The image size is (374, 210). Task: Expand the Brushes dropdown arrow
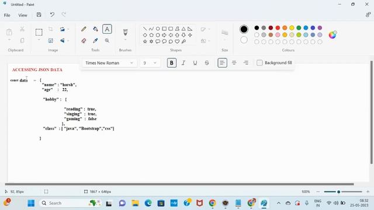coord(125,40)
